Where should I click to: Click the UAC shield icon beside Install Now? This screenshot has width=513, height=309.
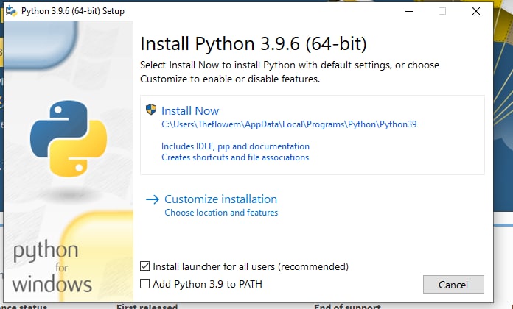pyautogui.click(x=151, y=110)
